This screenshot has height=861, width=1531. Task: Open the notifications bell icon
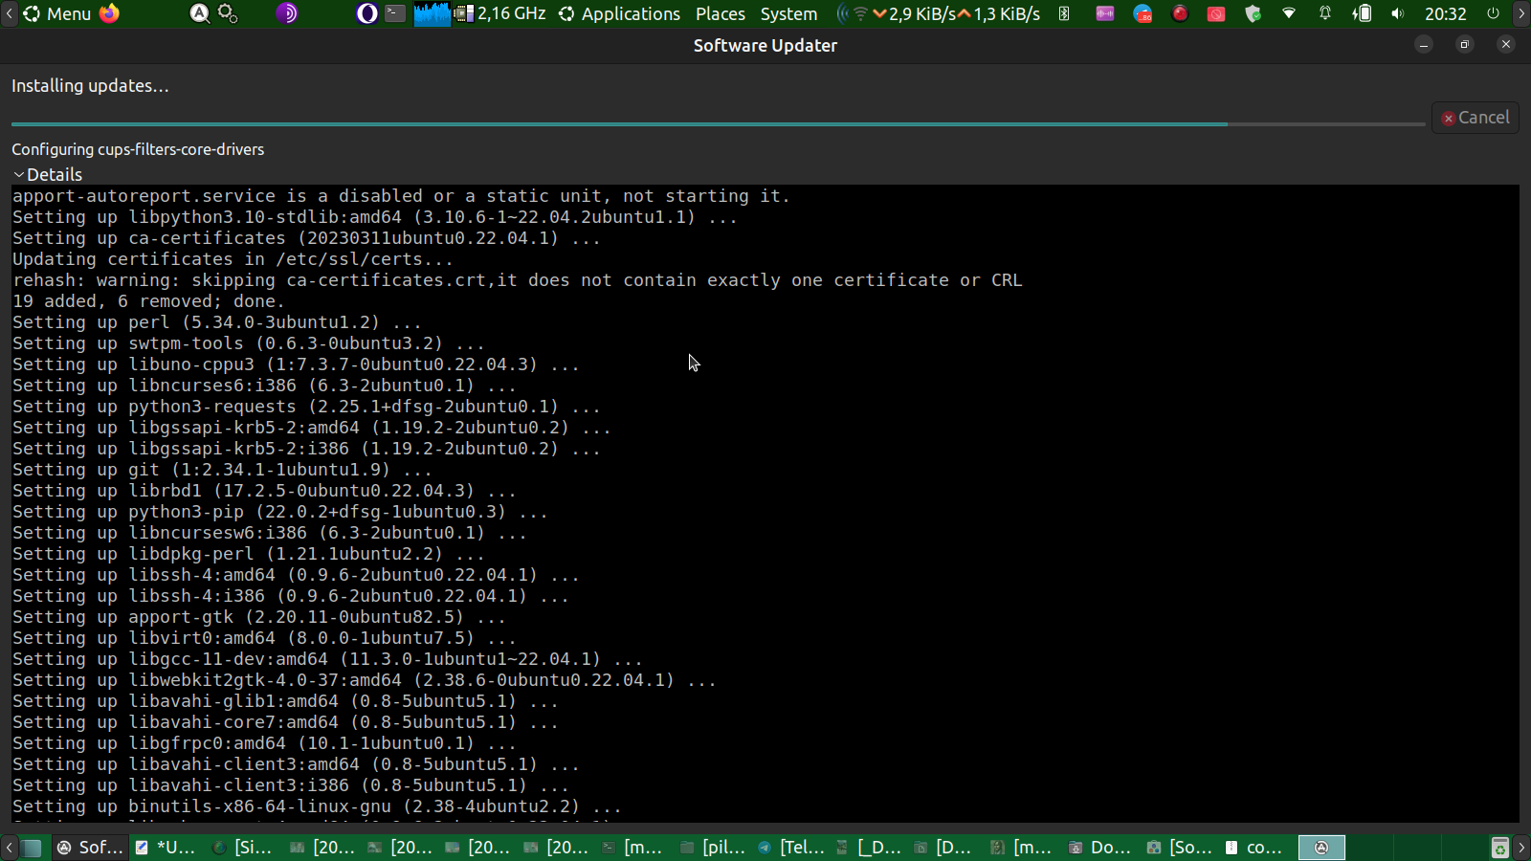[1325, 13]
